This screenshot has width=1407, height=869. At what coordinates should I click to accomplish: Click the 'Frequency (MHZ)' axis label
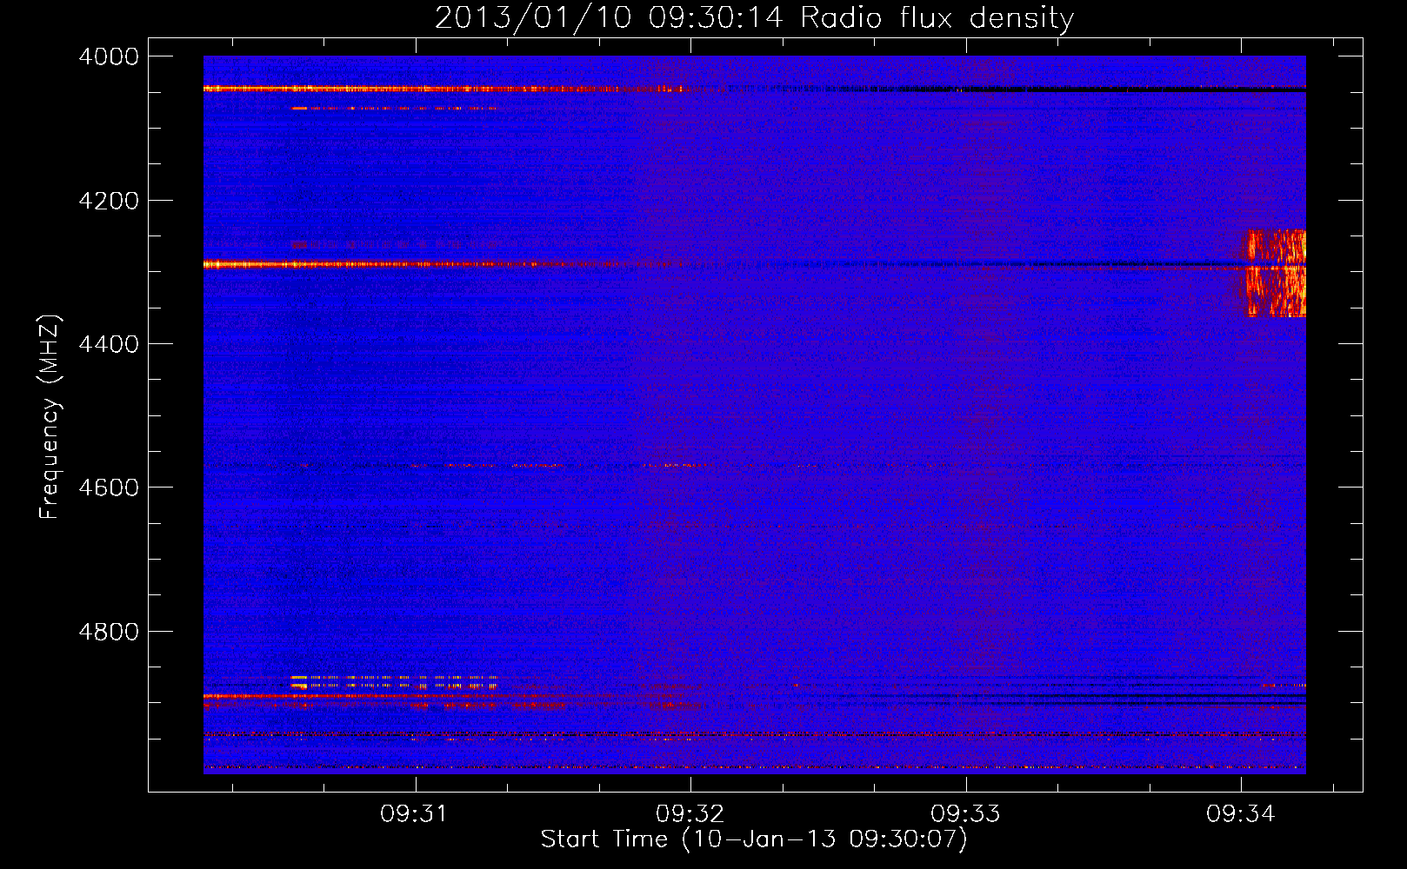click(50, 416)
